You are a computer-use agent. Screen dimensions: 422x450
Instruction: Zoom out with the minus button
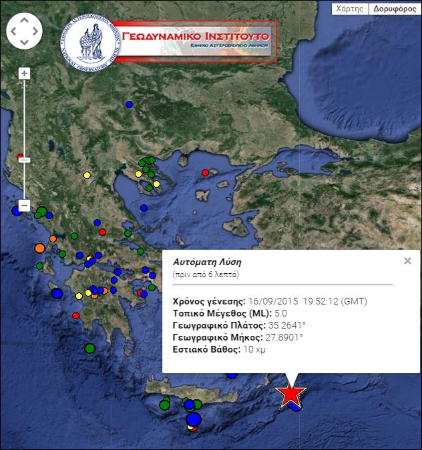pos(25,206)
